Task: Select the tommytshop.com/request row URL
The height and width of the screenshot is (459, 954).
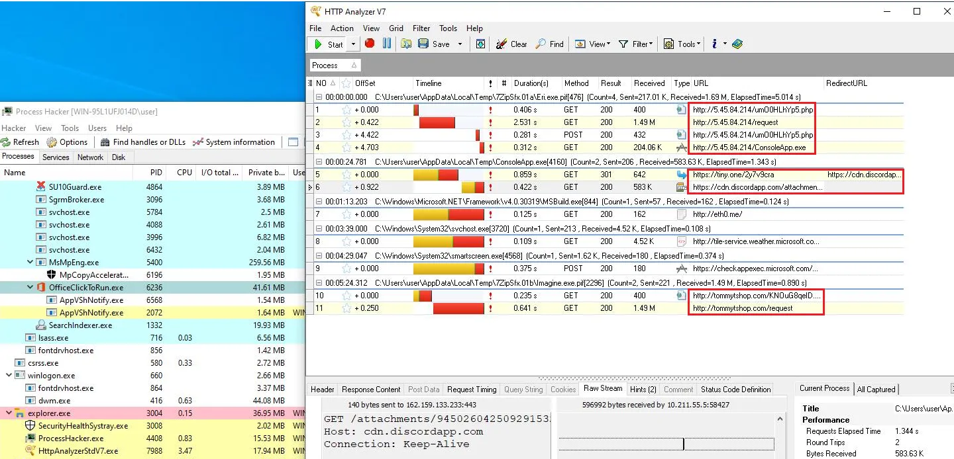Action: click(x=743, y=308)
